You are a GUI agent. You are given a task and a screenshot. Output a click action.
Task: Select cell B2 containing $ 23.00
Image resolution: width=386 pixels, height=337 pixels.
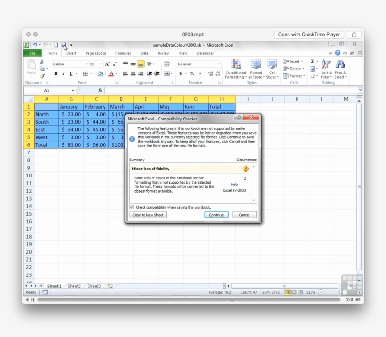point(71,114)
